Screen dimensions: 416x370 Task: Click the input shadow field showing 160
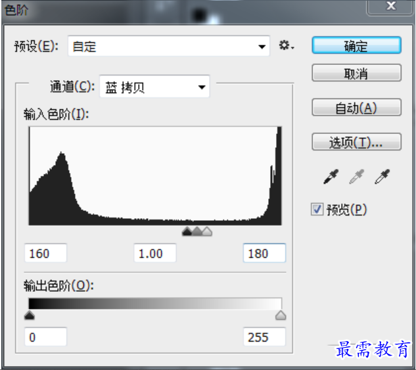[x=45, y=253]
